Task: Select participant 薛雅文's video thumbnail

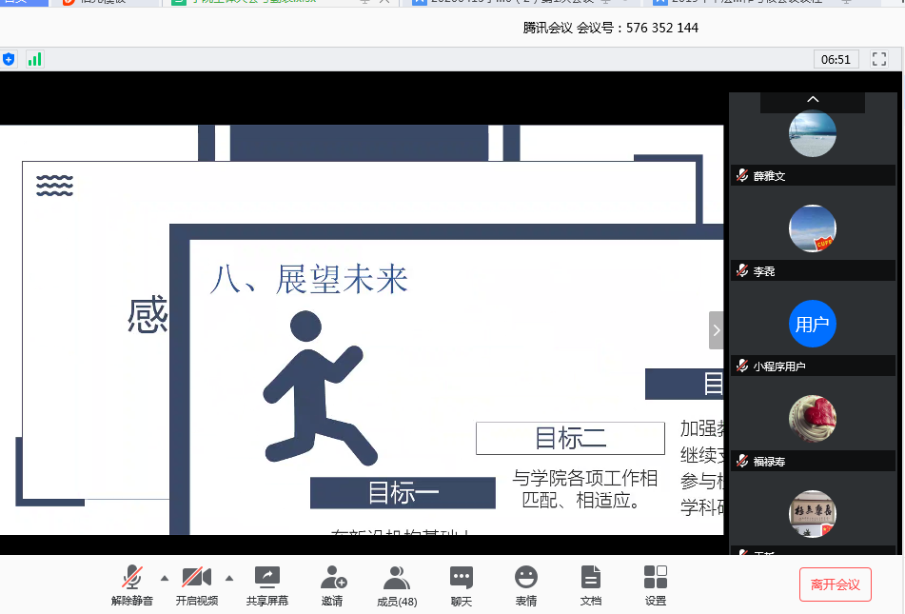Action: 813,134
